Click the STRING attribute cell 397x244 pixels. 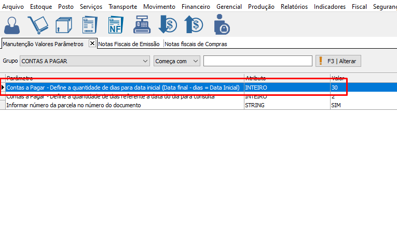click(287, 105)
